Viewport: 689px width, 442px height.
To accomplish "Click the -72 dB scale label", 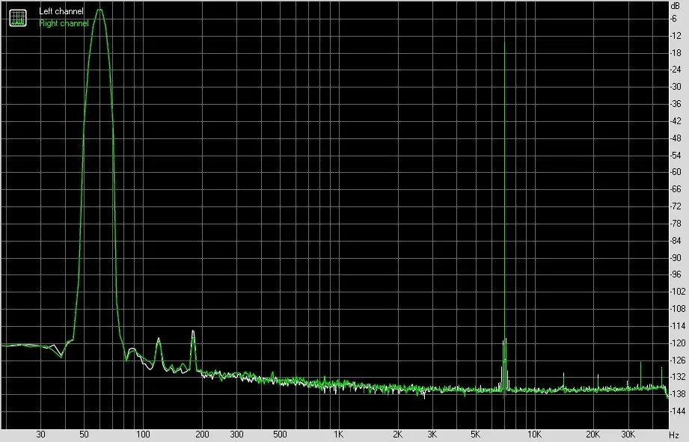I will click(x=676, y=206).
